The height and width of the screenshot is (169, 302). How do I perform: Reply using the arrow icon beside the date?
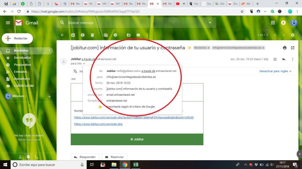(x=284, y=59)
